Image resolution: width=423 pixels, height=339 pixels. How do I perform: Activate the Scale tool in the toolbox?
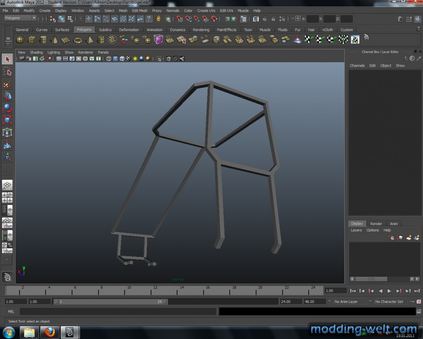click(x=7, y=120)
